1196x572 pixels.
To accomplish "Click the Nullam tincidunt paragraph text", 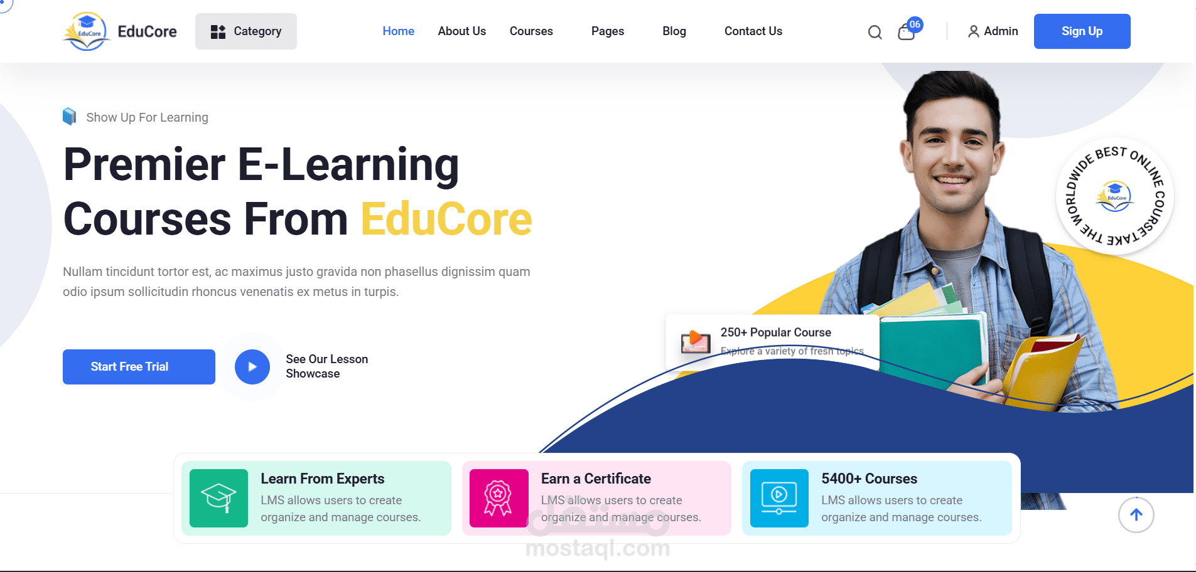I will [296, 282].
